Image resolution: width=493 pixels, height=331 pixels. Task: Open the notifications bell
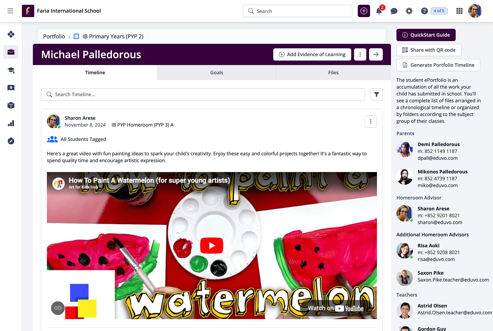379,11
